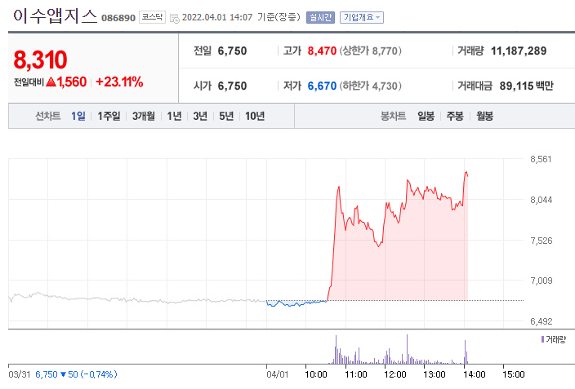Click the blue down arrow by previous close

65,374
